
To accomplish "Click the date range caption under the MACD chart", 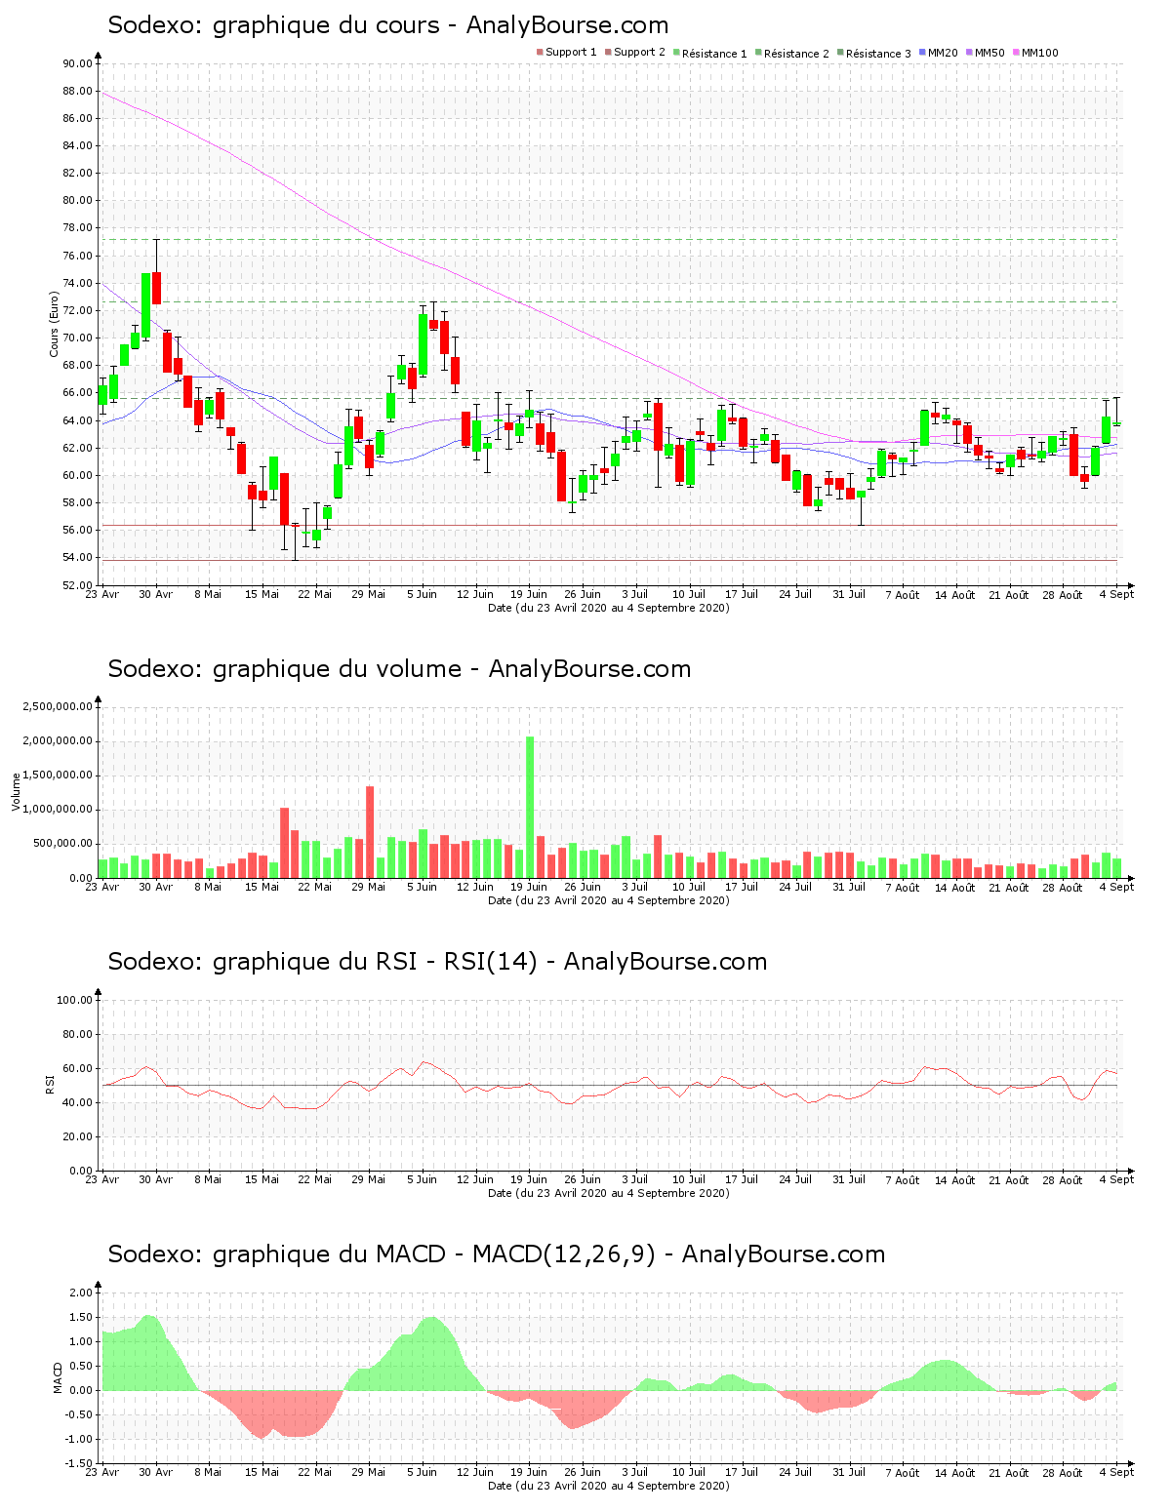I will (608, 1486).
